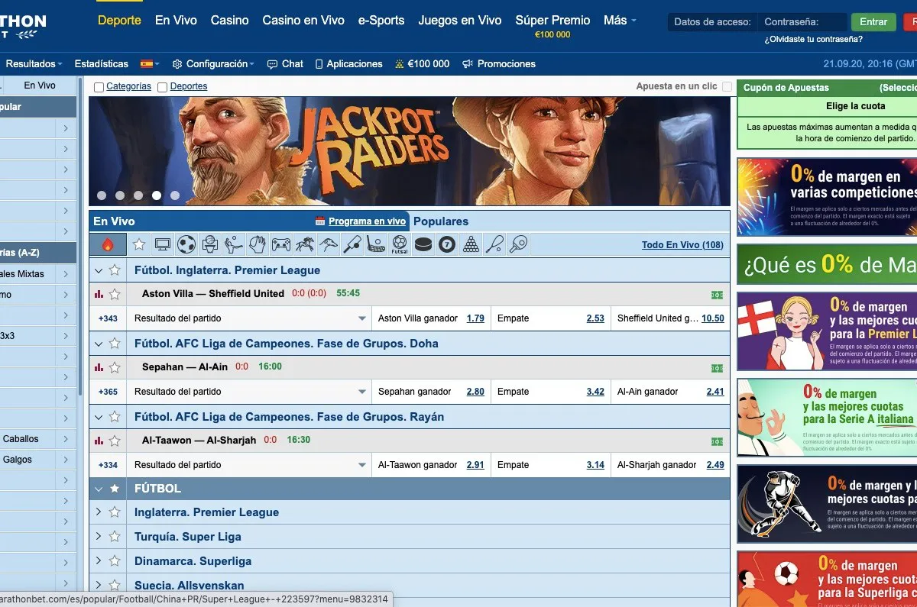Open the e-Sports section

click(381, 21)
